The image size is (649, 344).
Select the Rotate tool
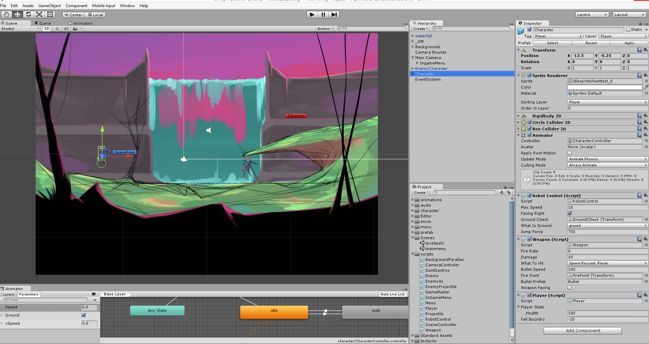tap(29, 15)
